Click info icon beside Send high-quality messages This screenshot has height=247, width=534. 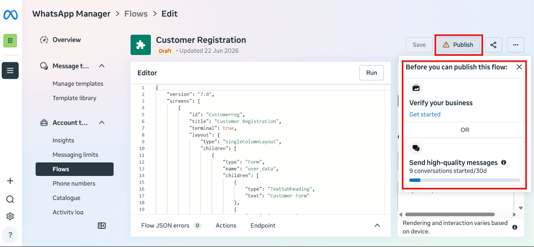point(503,162)
